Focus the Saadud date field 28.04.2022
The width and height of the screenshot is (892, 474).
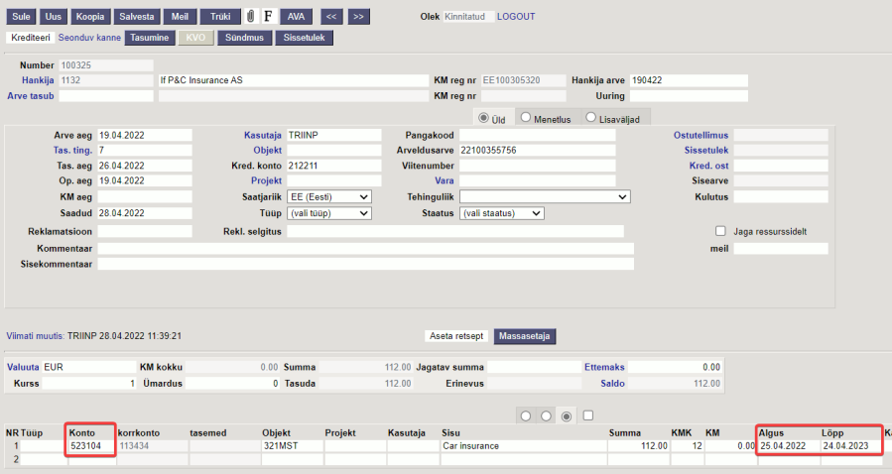point(145,213)
